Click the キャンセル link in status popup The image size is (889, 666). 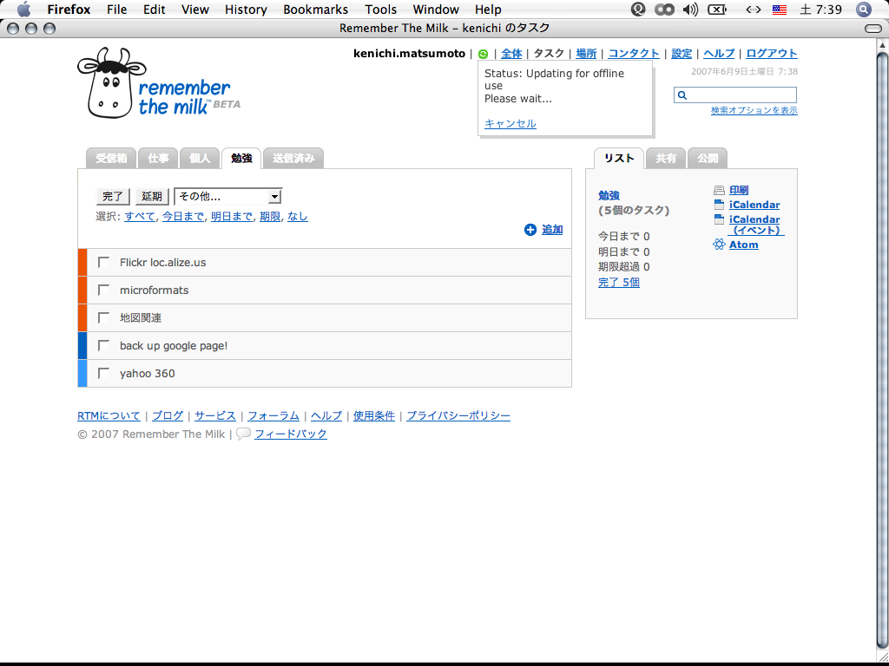510,123
